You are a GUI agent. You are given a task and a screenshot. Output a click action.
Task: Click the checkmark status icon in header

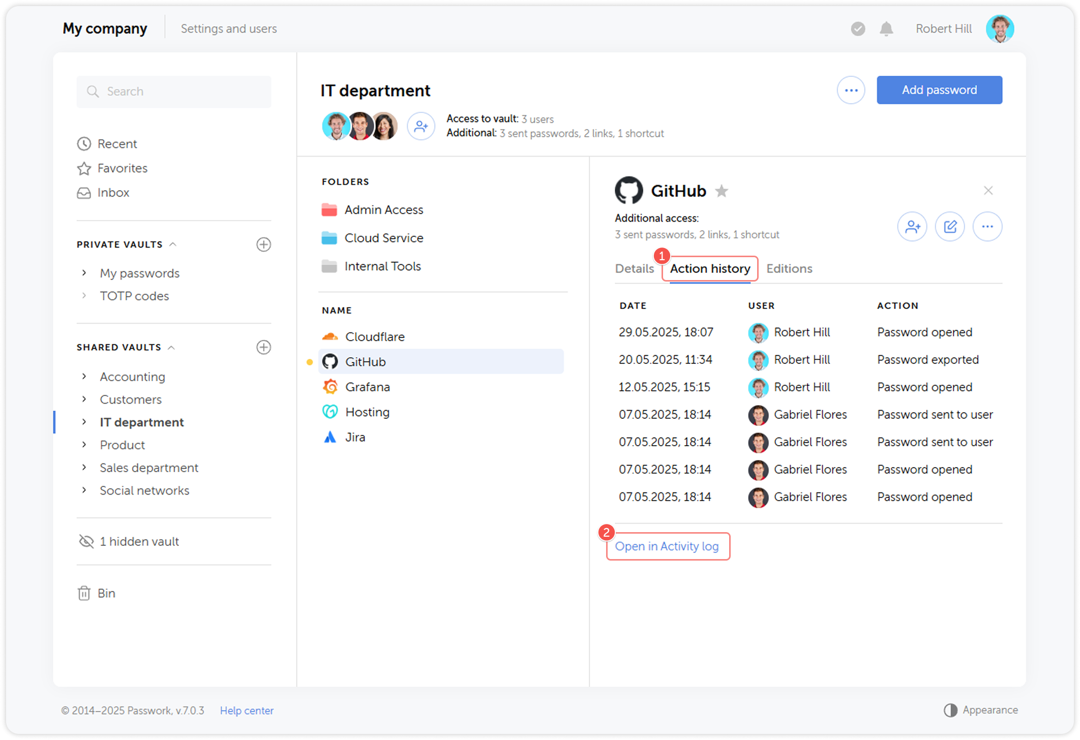[x=858, y=29]
